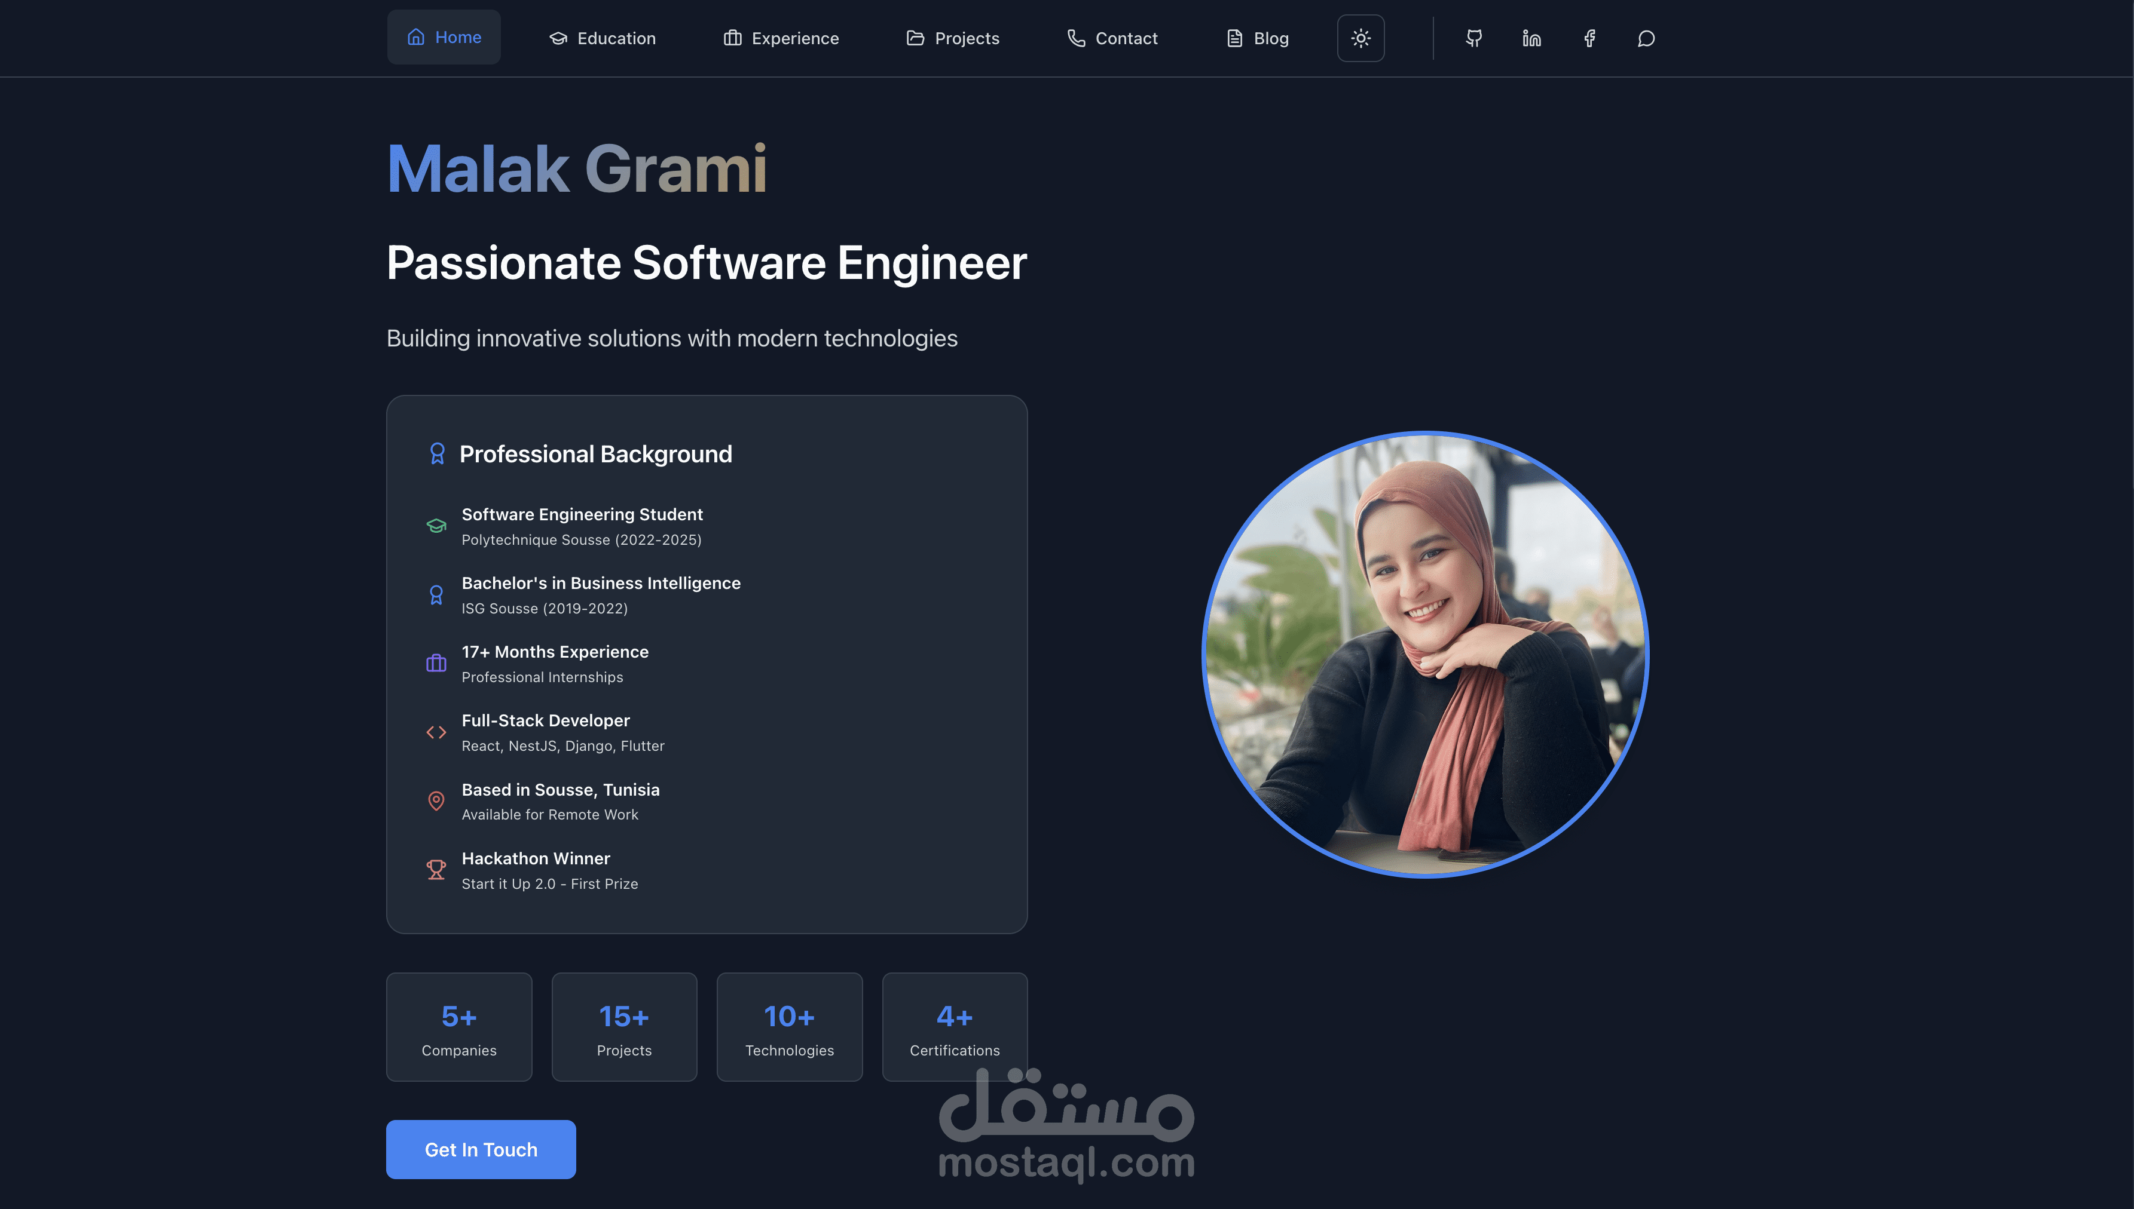Click the location pin near Based in Sousse

(436, 800)
